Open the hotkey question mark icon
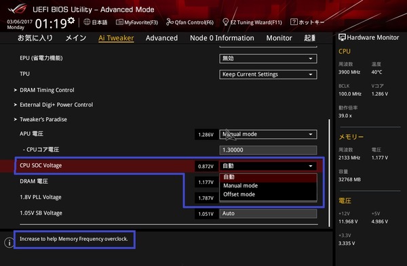 pyautogui.click(x=294, y=22)
